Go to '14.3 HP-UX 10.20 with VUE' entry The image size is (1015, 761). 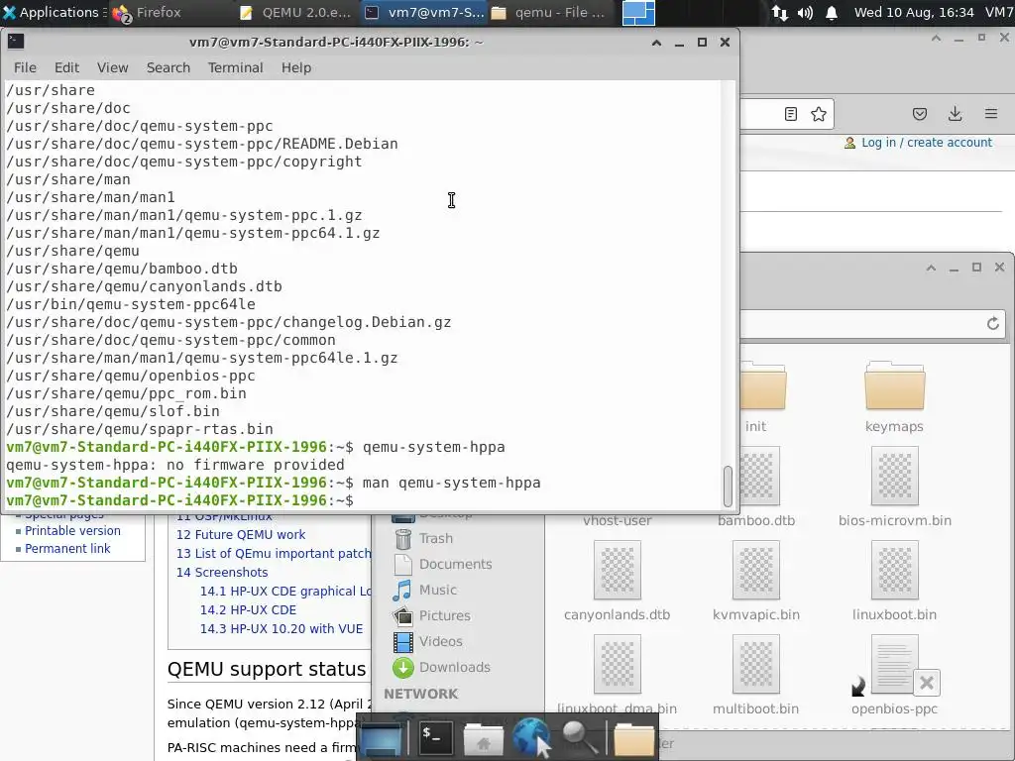(281, 628)
